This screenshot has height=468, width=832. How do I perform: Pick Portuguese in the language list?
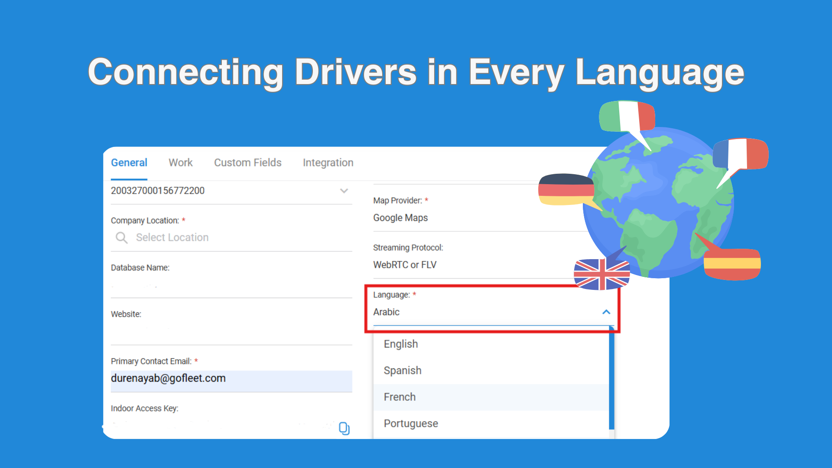coord(411,423)
